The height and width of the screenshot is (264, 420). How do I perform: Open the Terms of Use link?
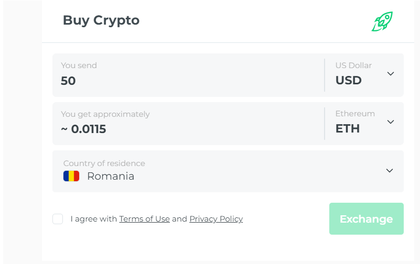point(144,219)
